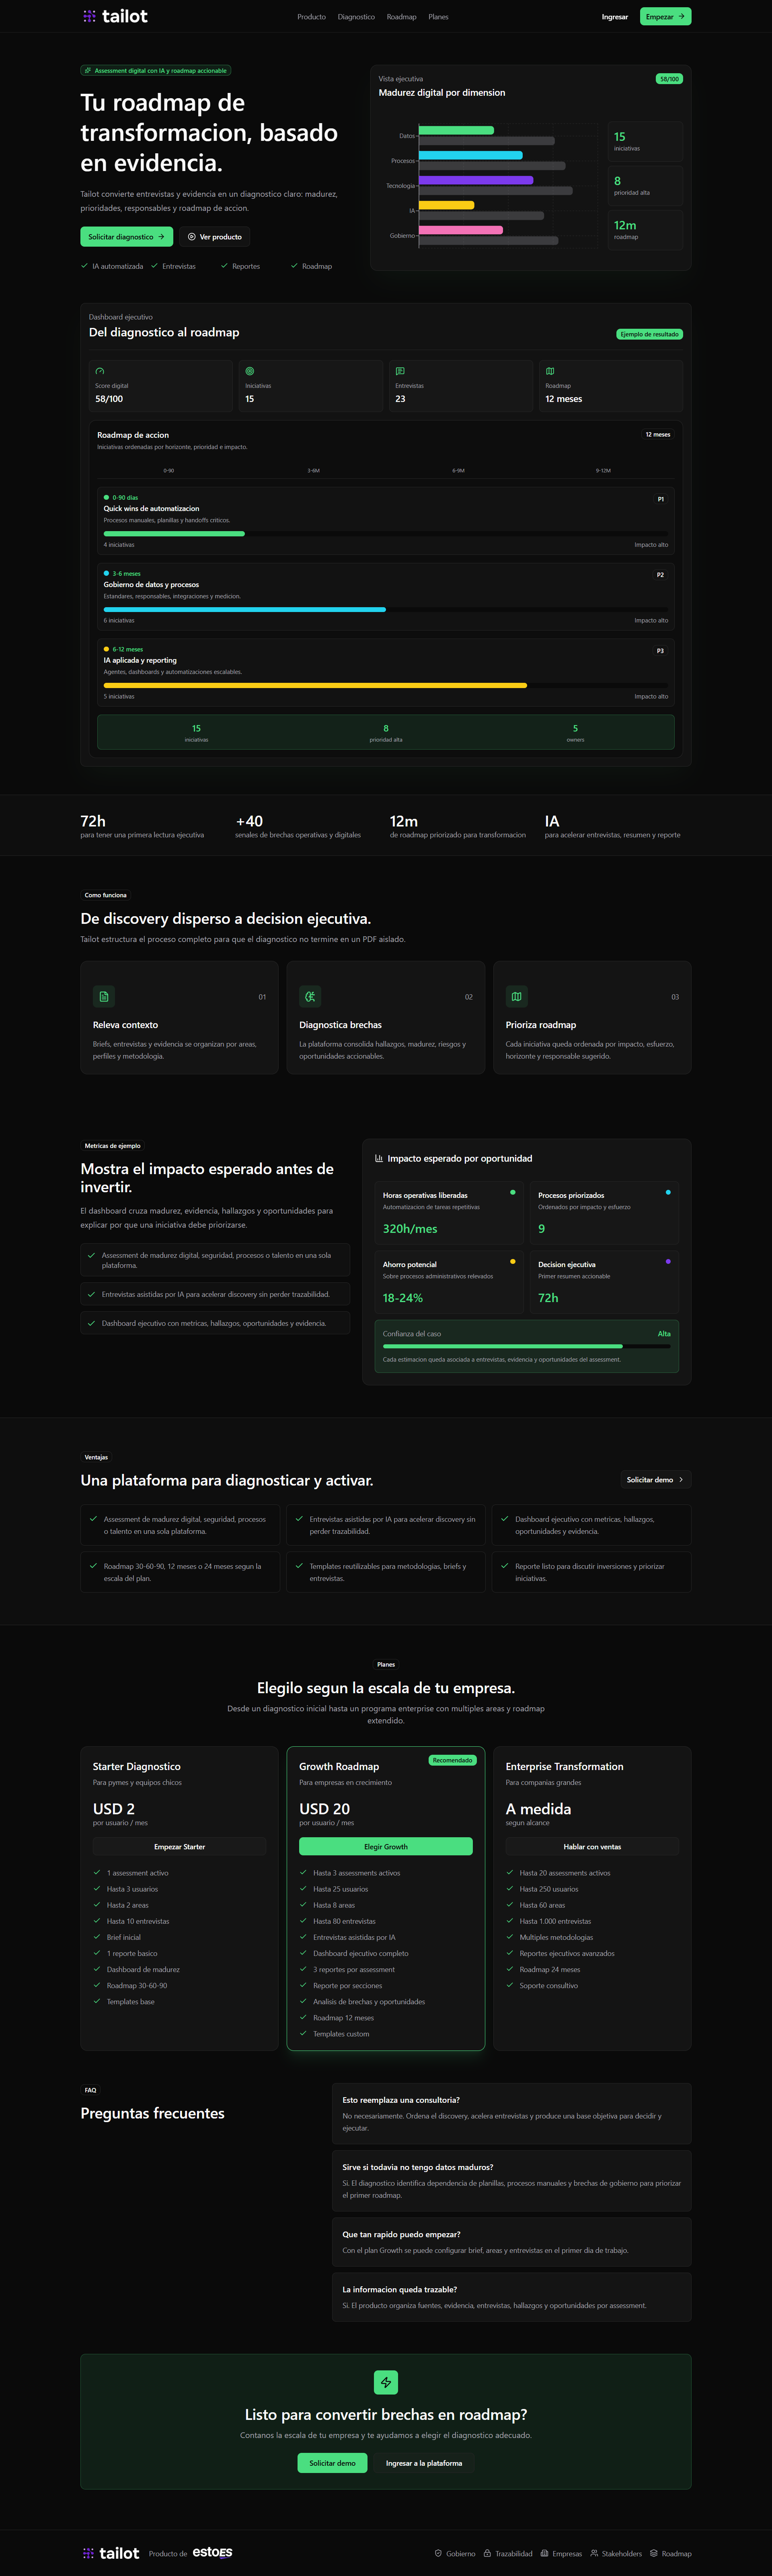Open the Planes nav item

pyautogui.click(x=438, y=17)
